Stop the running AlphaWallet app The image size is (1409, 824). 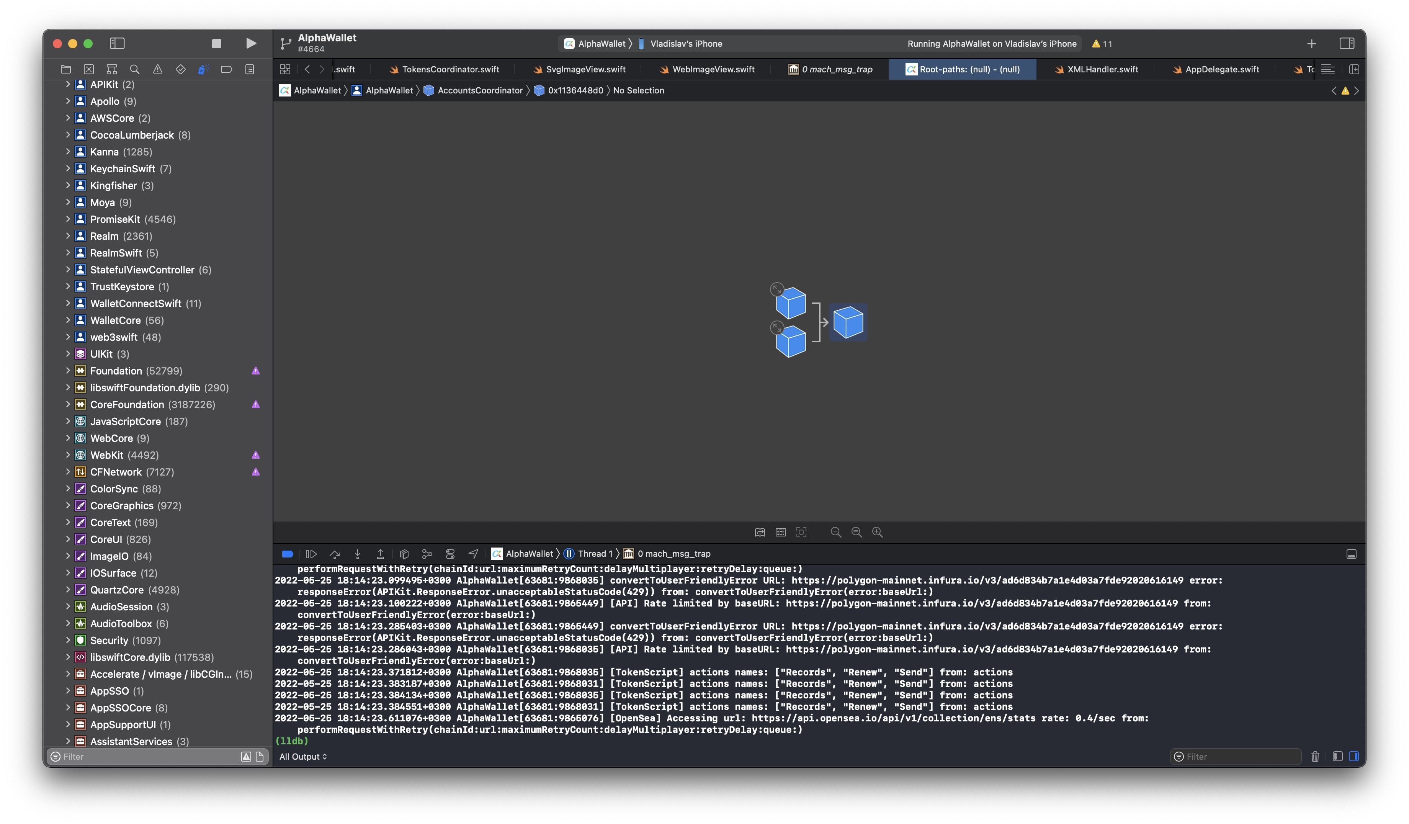pos(216,43)
